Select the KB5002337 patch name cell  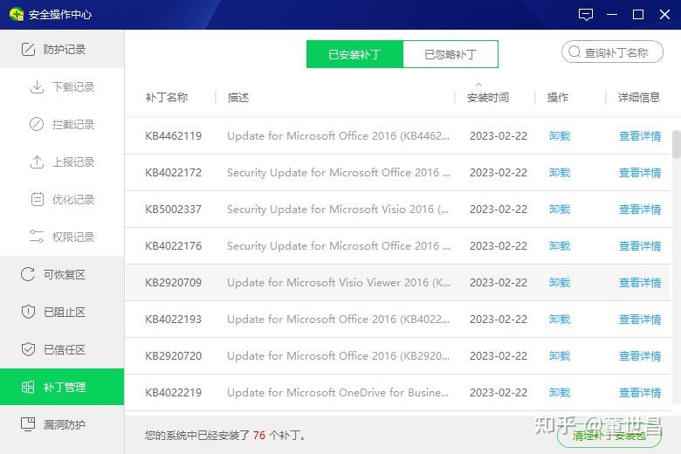tap(173, 209)
